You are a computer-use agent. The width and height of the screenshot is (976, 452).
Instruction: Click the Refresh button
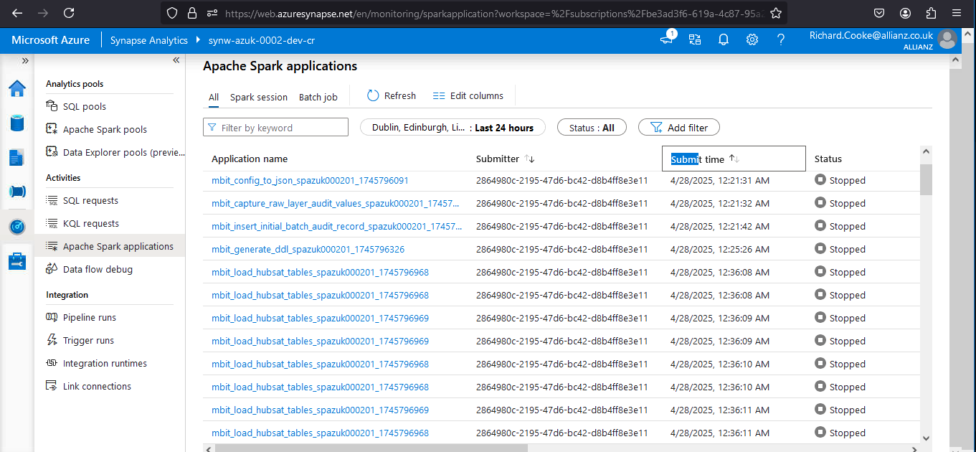pyautogui.click(x=392, y=95)
